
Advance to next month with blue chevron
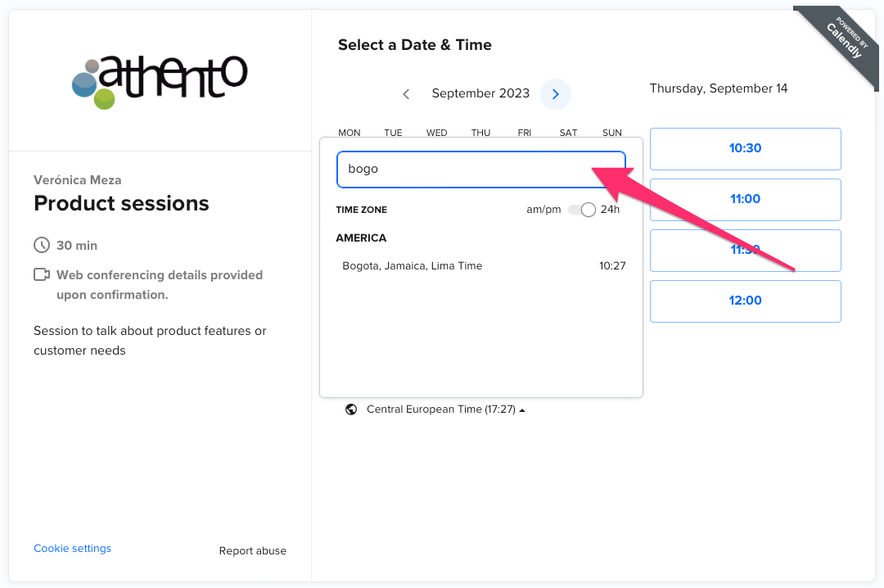pyautogui.click(x=556, y=94)
